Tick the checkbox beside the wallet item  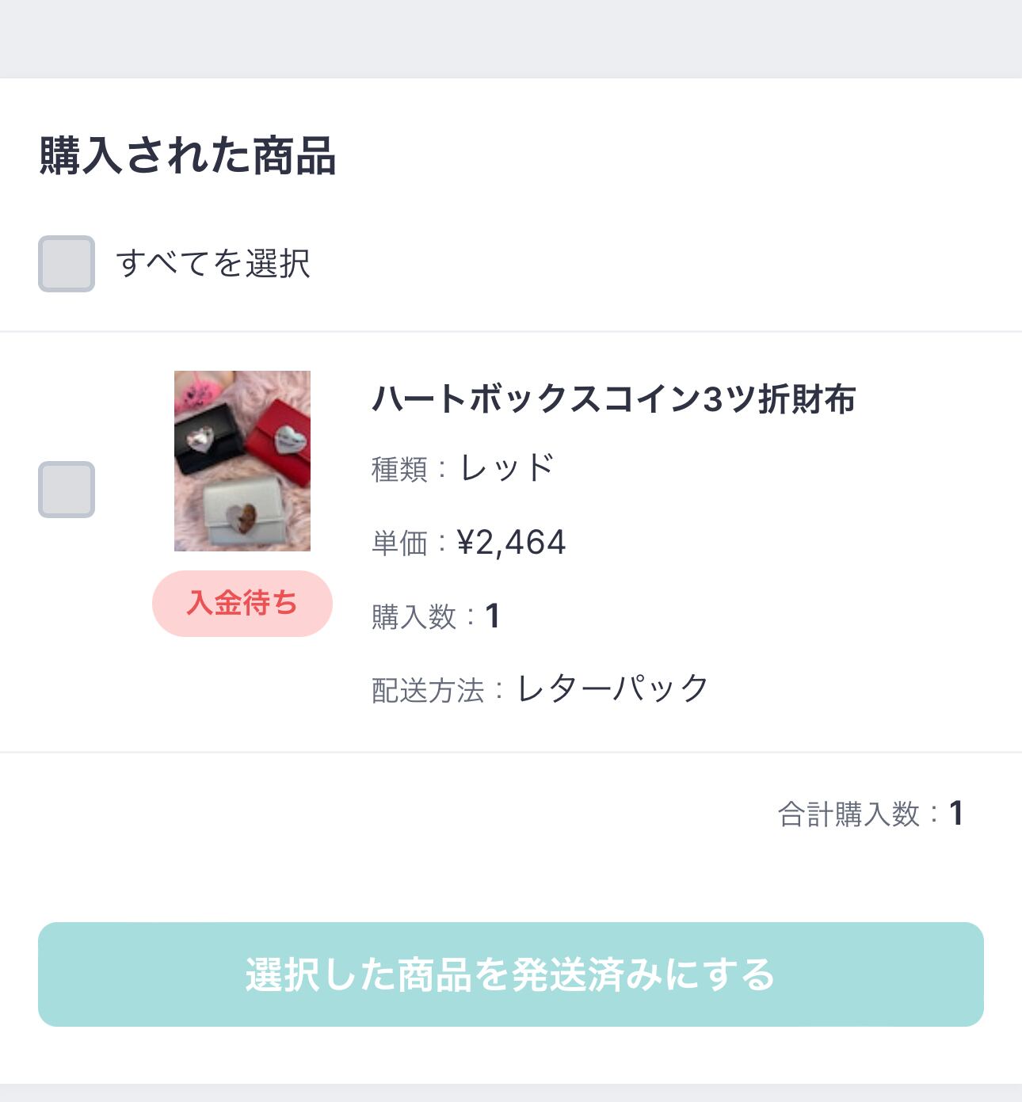pos(67,490)
